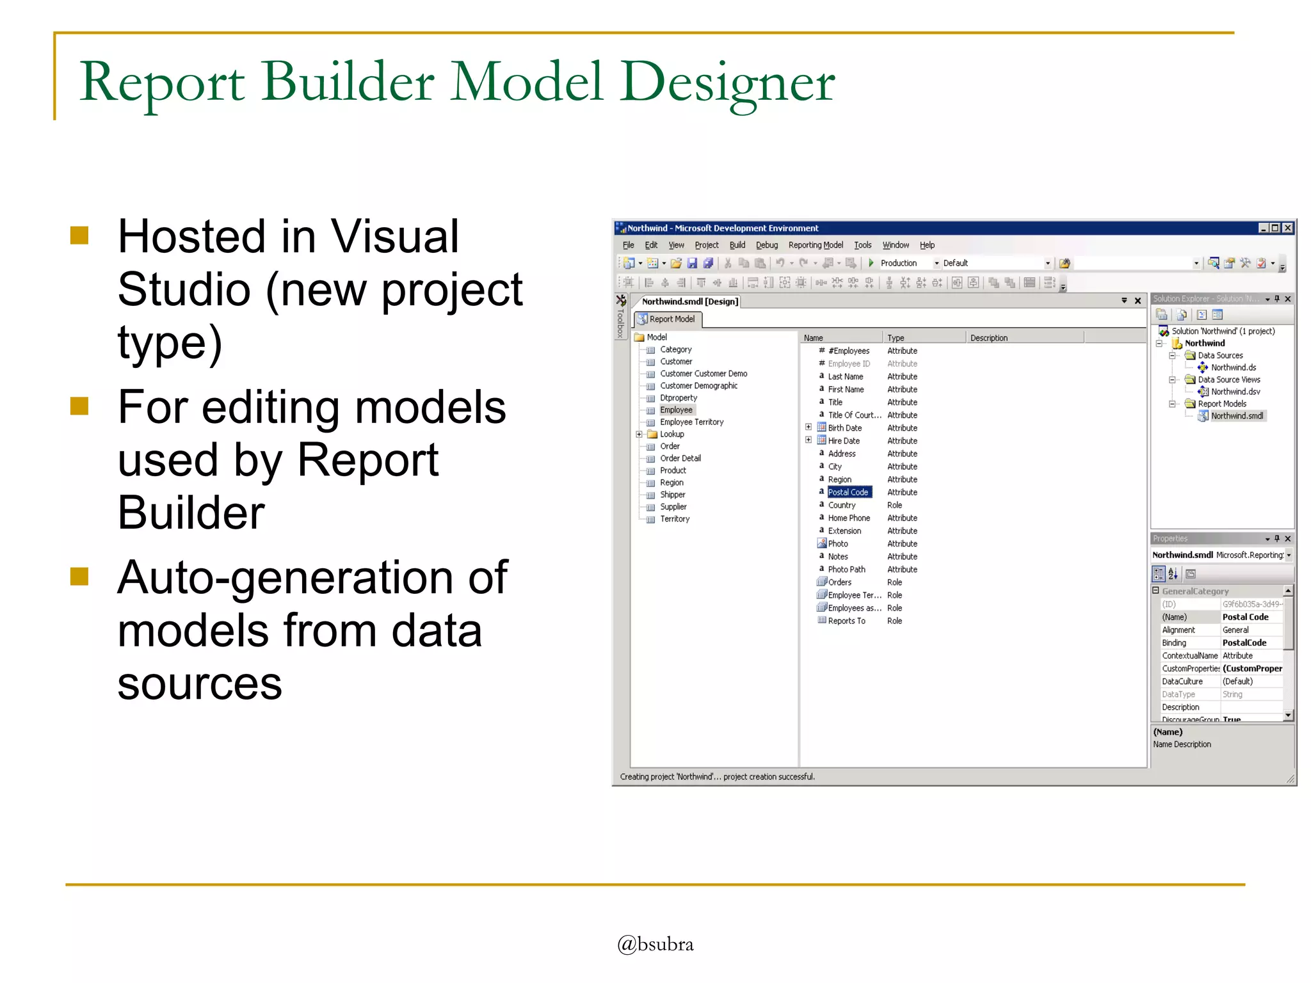Image resolution: width=1311 pixels, height=983 pixels.
Task: Open the Properties object selector dropdown
Action: (1288, 555)
